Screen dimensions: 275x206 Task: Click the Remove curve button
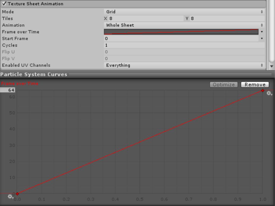255,85
